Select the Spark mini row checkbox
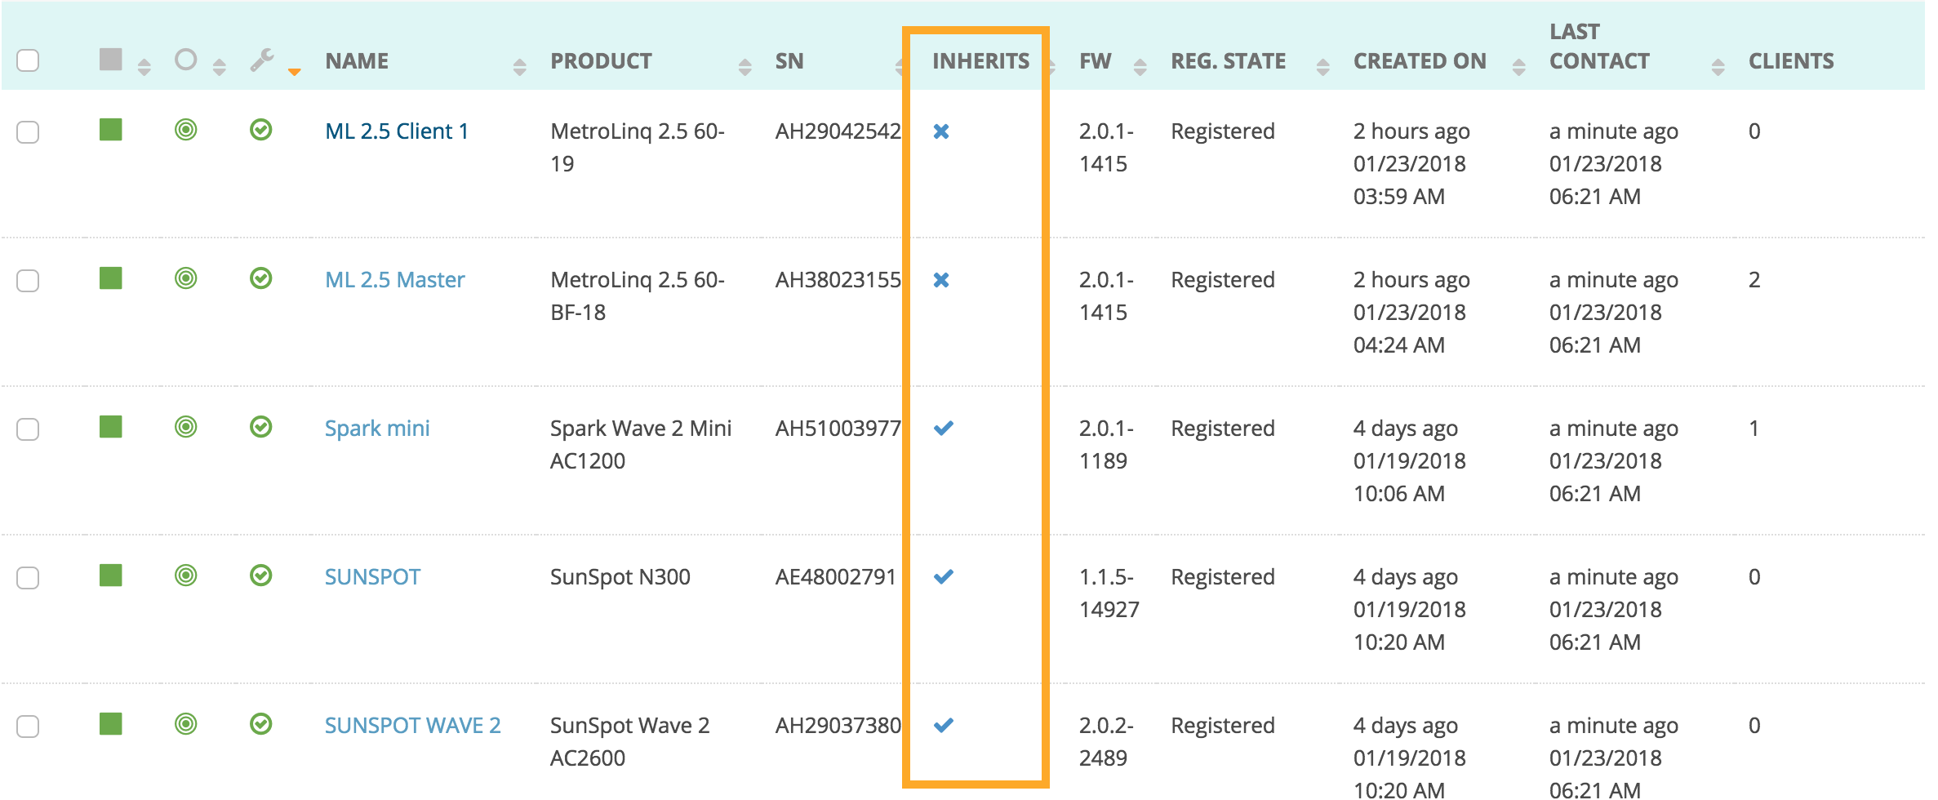Screen dimensions: 1938x800 click(x=28, y=429)
